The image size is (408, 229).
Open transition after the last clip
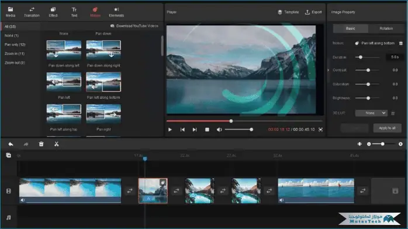(x=363, y=191)
